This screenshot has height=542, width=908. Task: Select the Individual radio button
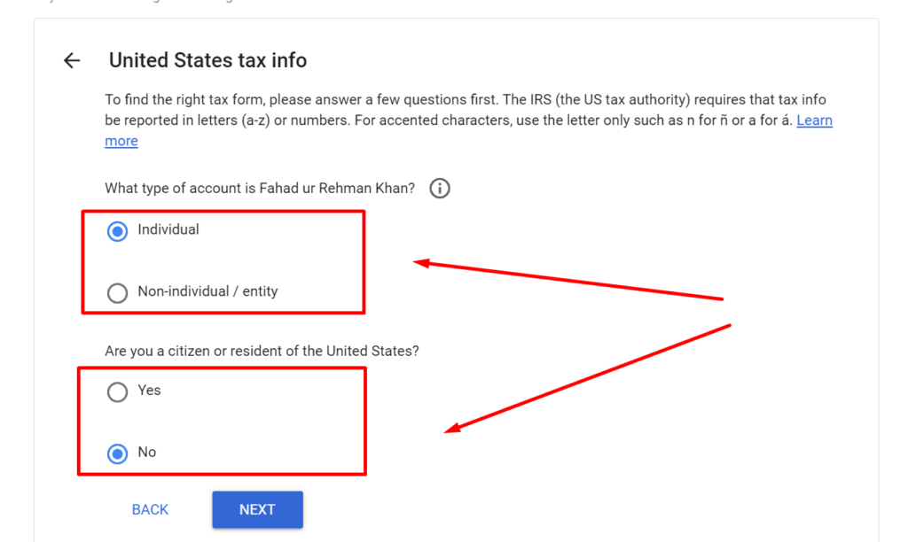117,231
